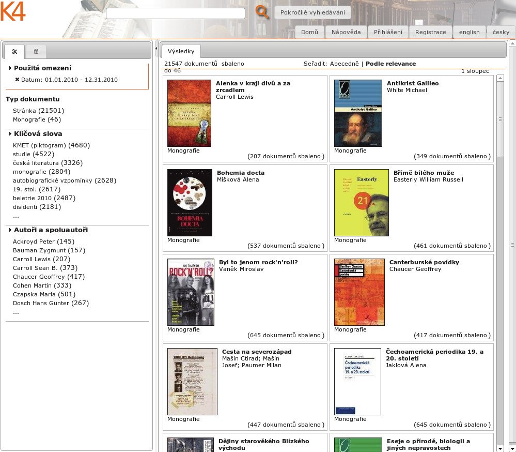Filter by keyword KMET (piktogram)
This screenshot has width=516, height=452.
point(51,145)
